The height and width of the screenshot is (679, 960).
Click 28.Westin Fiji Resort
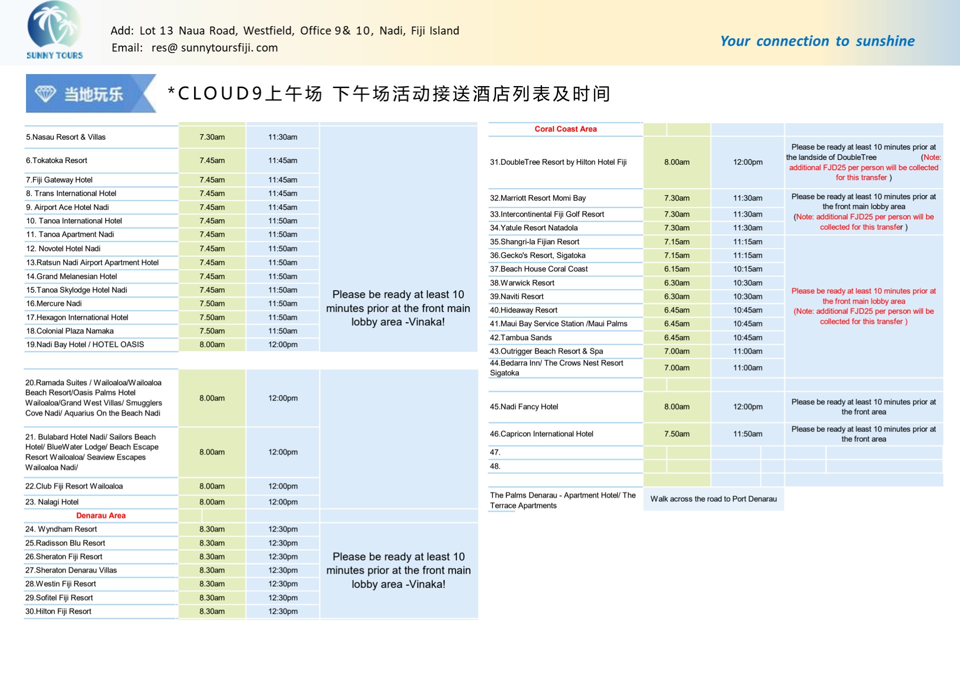(x=60, y=583)
